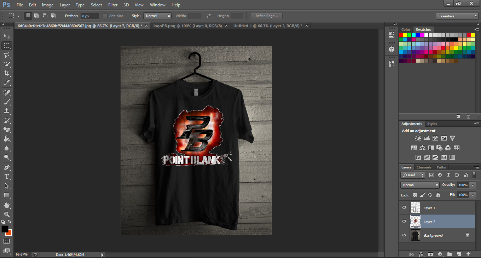
Task: Select the History Brush tool
Action: point(7,120)
